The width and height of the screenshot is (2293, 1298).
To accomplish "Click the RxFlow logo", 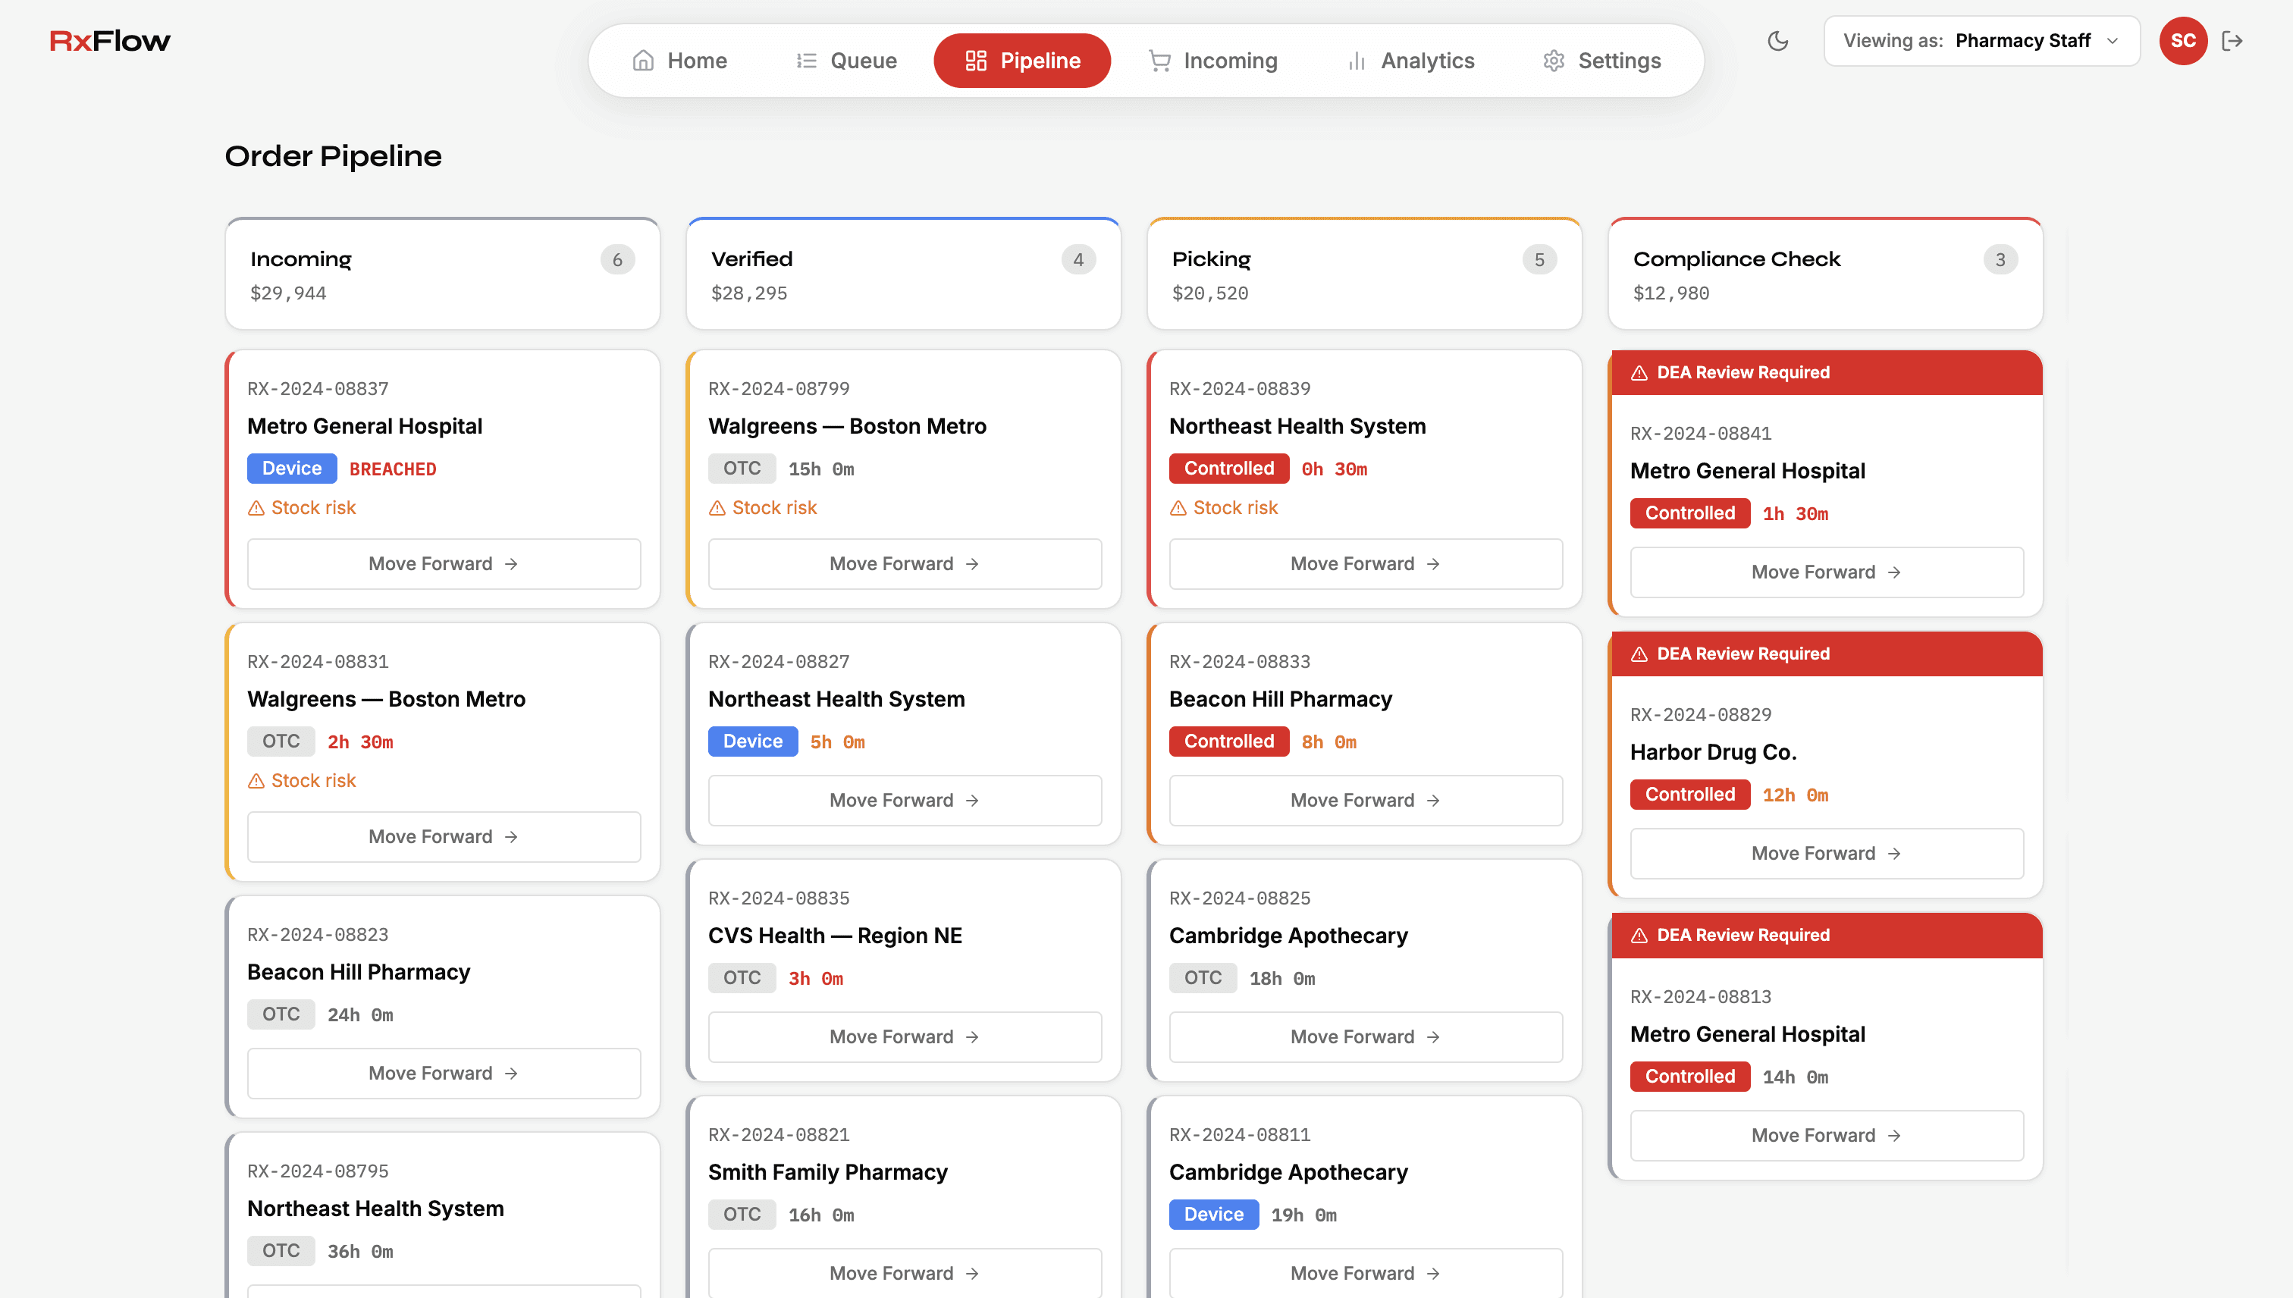I will [110, 41].
